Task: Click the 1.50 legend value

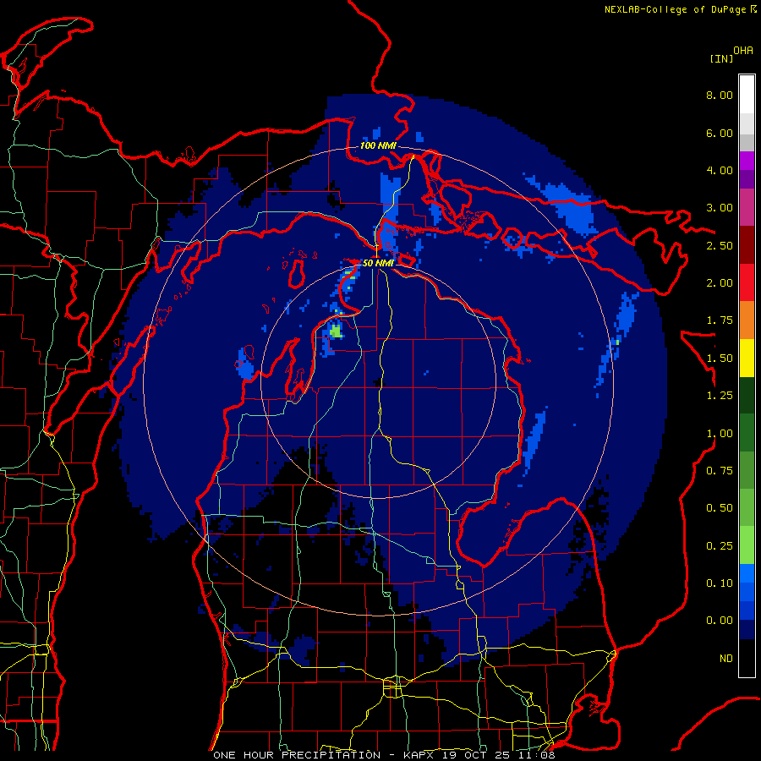Action: click(720, 359)
